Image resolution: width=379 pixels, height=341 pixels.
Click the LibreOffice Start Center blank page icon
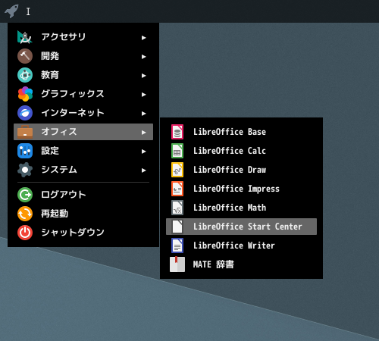tap(177, 227)
